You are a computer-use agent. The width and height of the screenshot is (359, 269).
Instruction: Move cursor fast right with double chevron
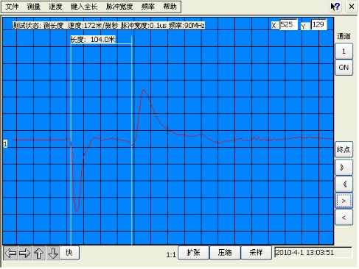[344, 168]
